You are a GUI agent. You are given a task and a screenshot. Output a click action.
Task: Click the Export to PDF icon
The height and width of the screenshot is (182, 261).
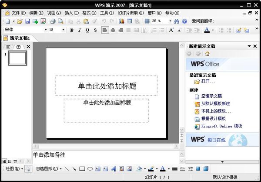43,21
